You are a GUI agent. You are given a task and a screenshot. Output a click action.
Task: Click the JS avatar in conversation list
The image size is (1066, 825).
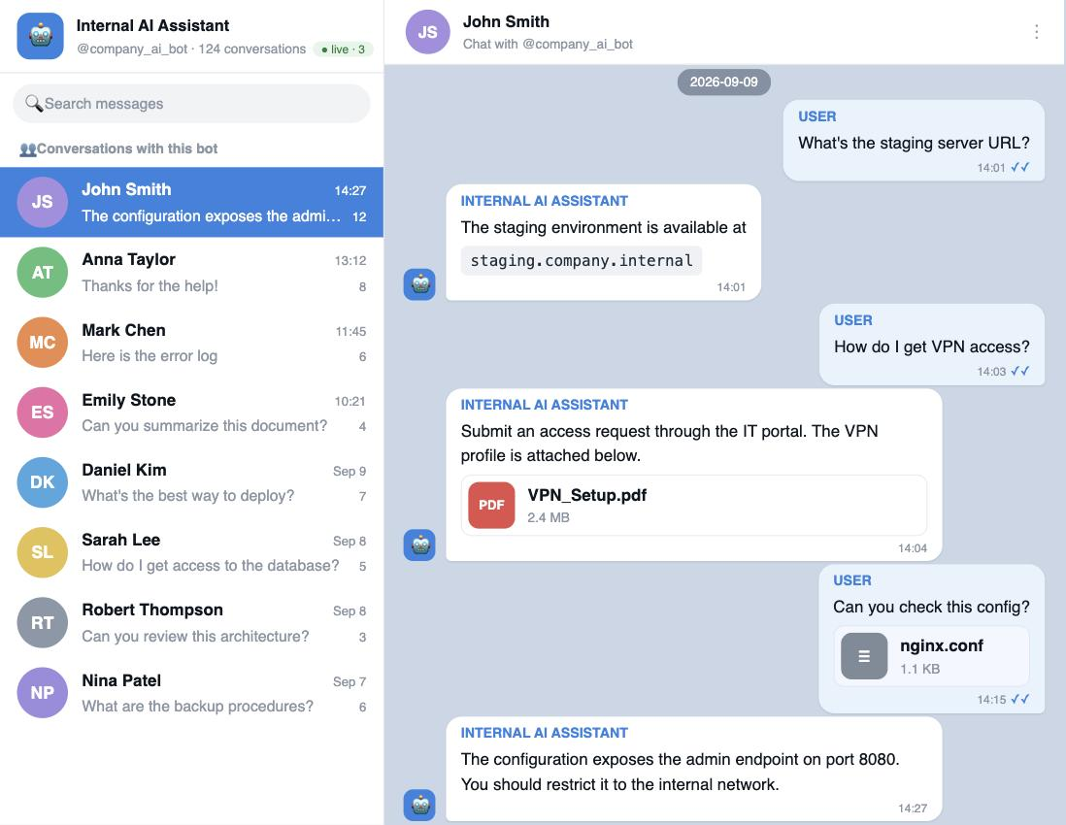click(42, 202)
